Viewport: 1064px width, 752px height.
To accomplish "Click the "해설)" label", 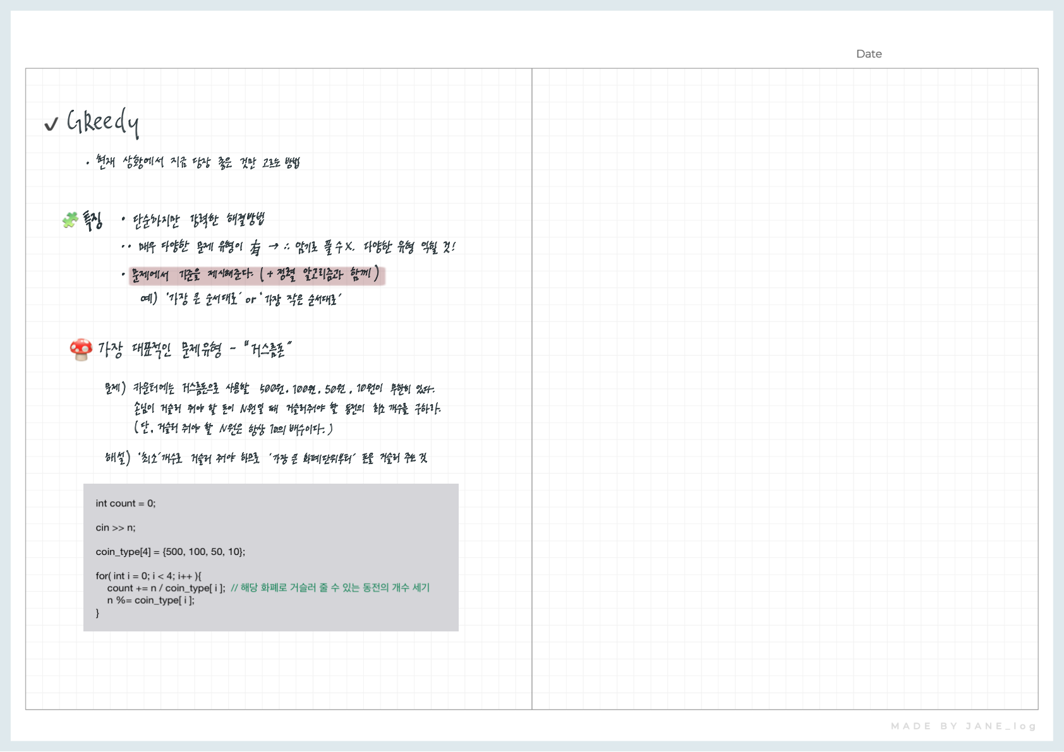I will tap(118, 458).
